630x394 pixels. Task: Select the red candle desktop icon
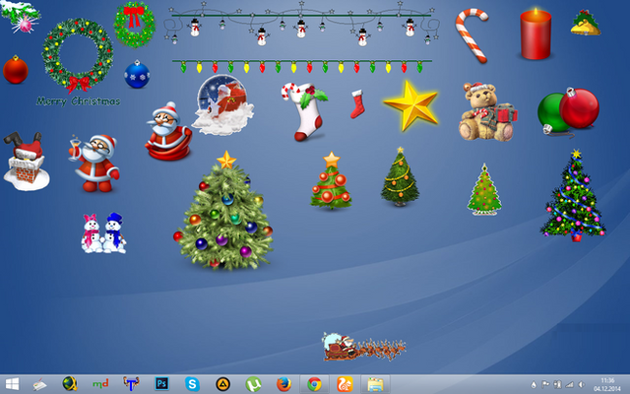pos(535,33)
